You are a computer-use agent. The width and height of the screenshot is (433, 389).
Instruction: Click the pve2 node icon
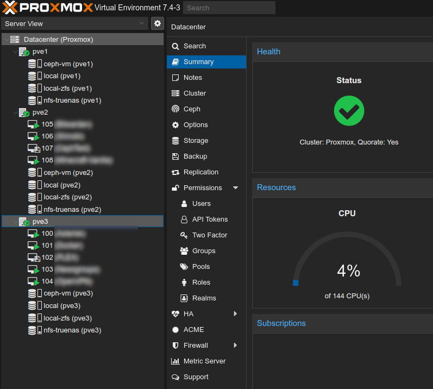pos(24,112)
